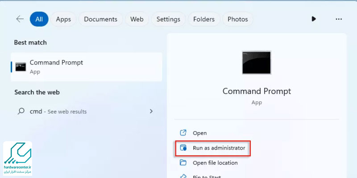The height and width of the screenshot is (178, 357).
Task: Select the All filter tab
Action: [x=39, y=19]
